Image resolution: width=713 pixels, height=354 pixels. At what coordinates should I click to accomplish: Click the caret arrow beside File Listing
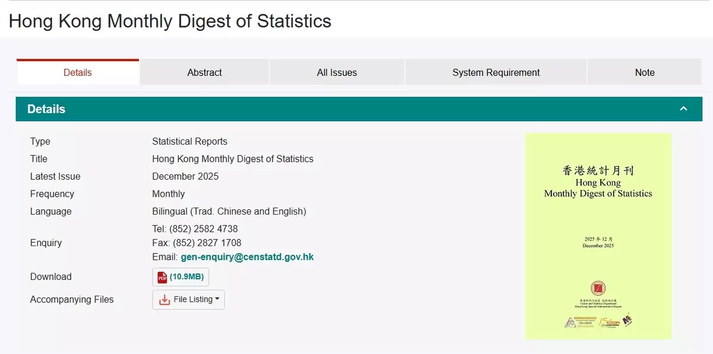[217, 299]
